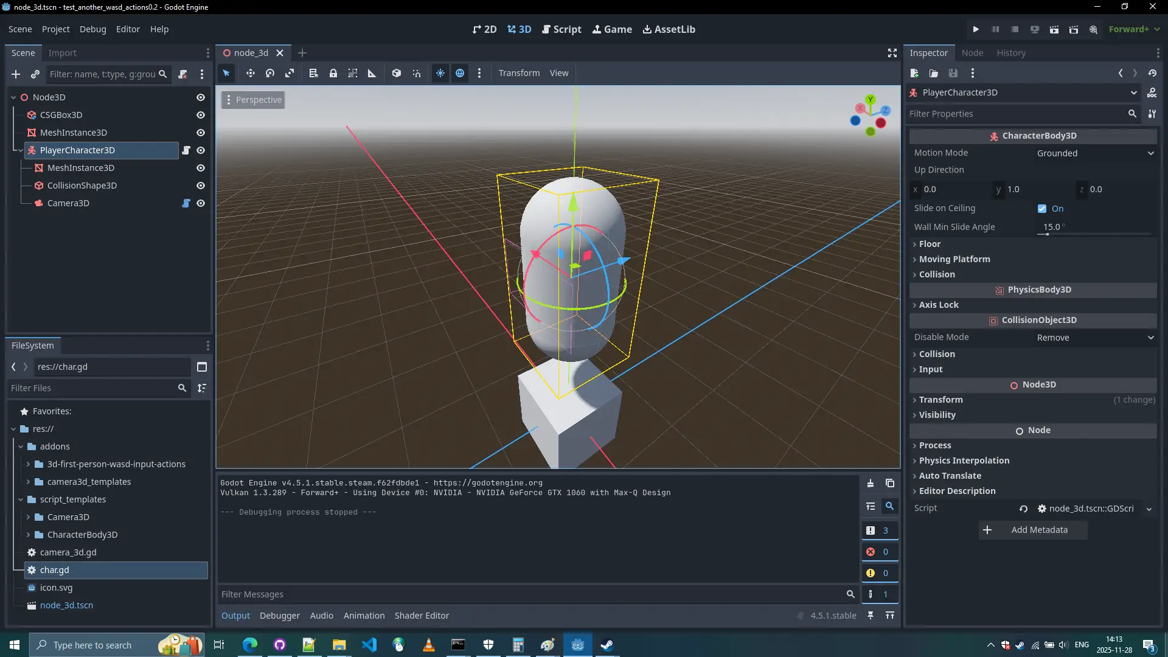This screenshot has height=657, width=1168.
Task: Open the Debug menu
Action: (92, 29)
